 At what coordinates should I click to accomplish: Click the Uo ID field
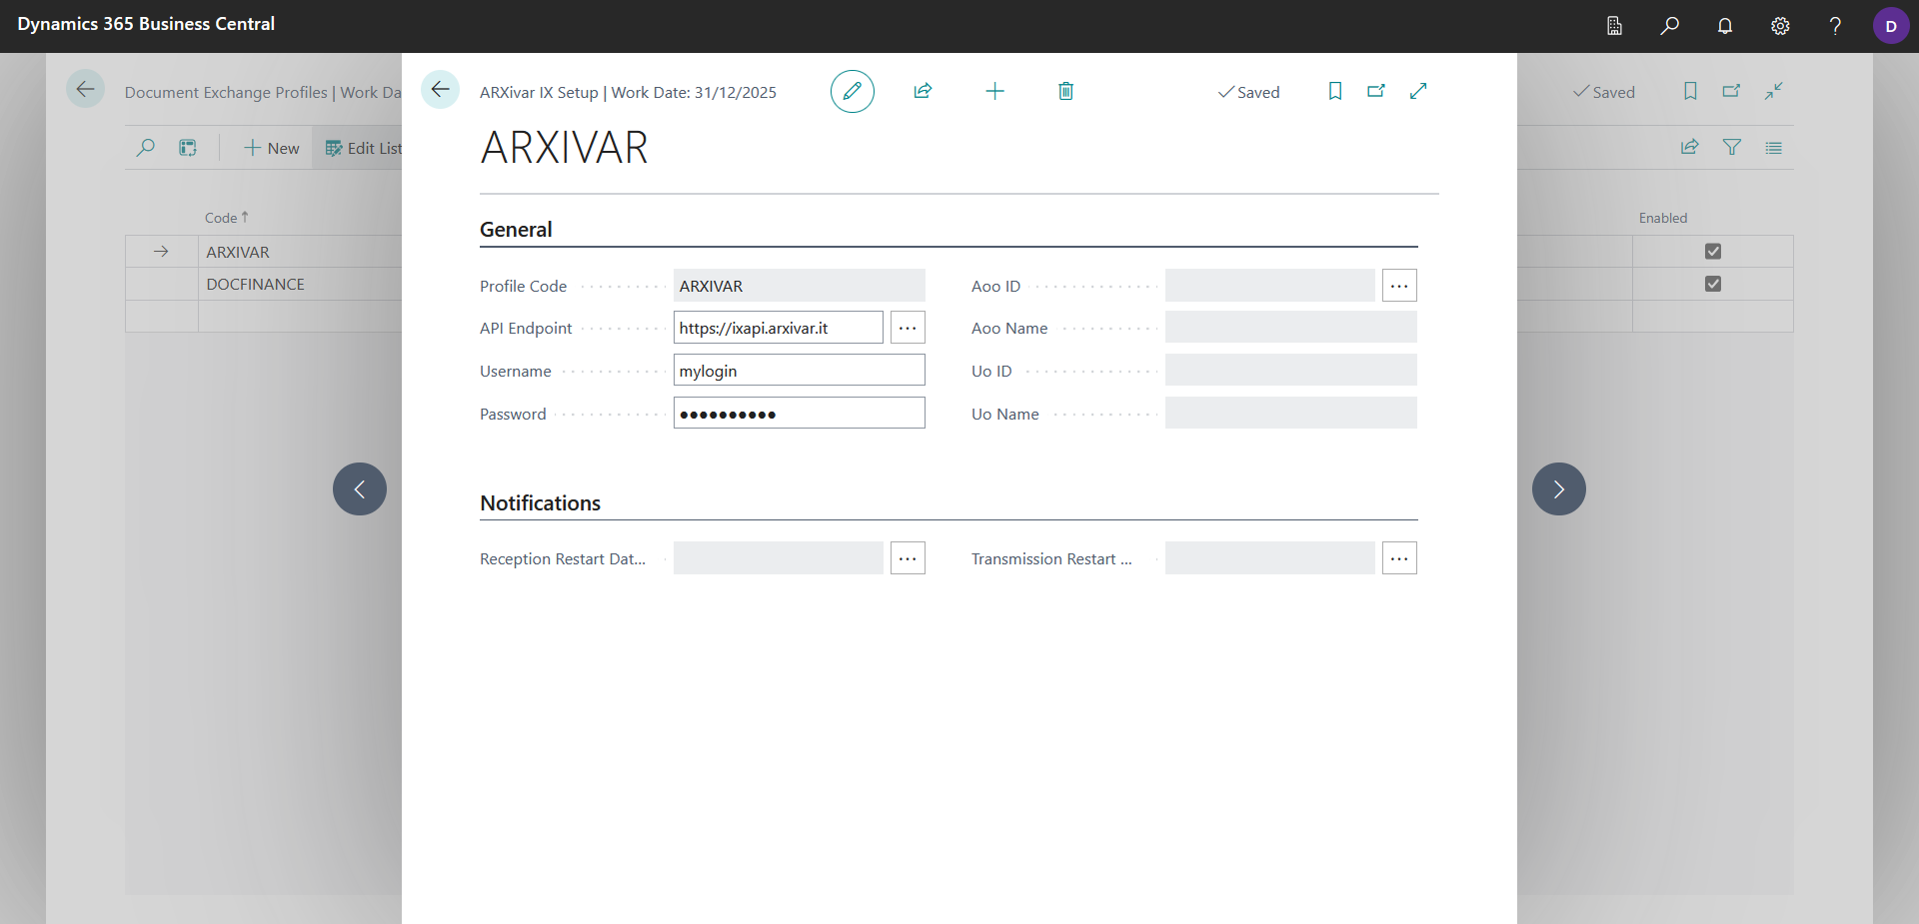click(x=1291, y=371)
